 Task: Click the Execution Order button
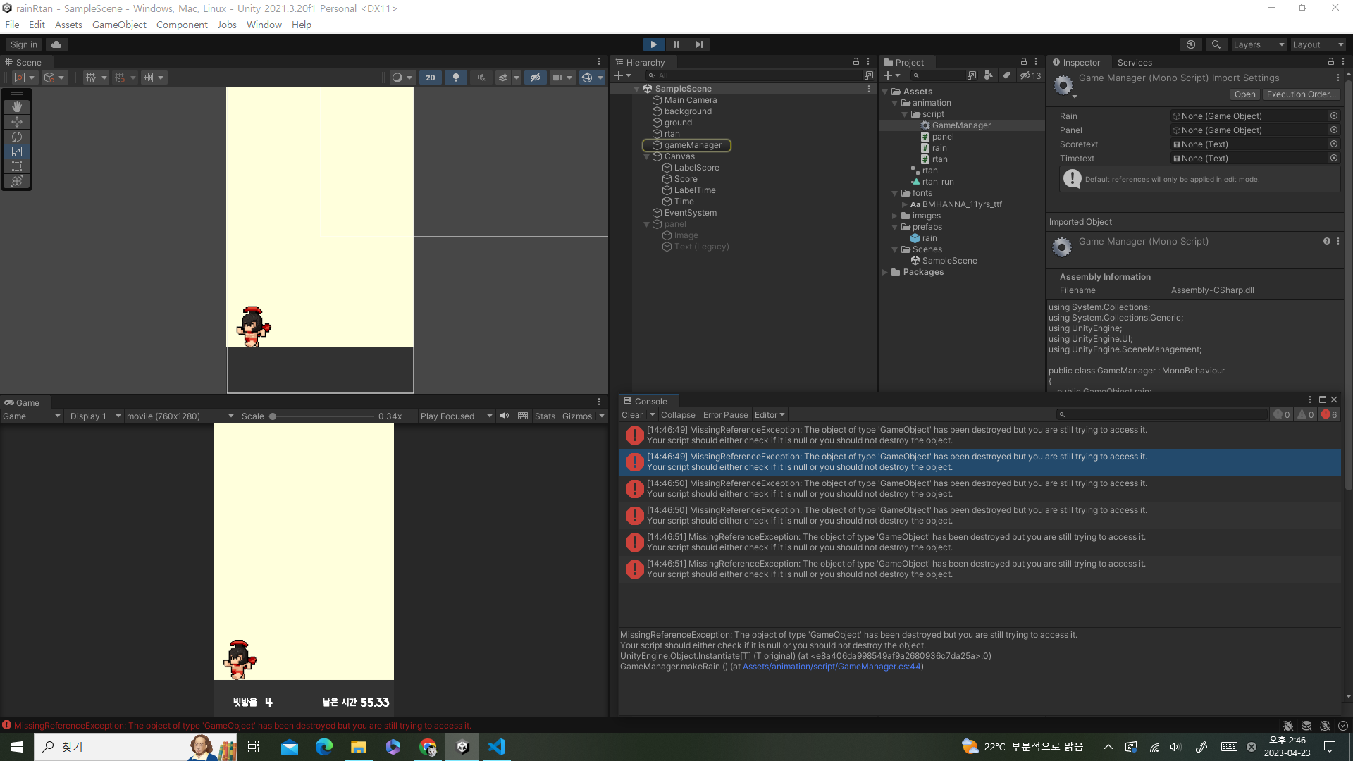click(x=1301, y=94)
